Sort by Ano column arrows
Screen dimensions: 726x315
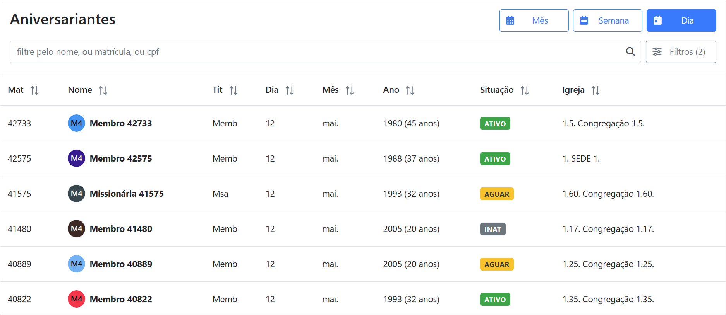tap(410, 90)
